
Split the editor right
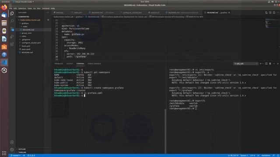coord(274,13)
